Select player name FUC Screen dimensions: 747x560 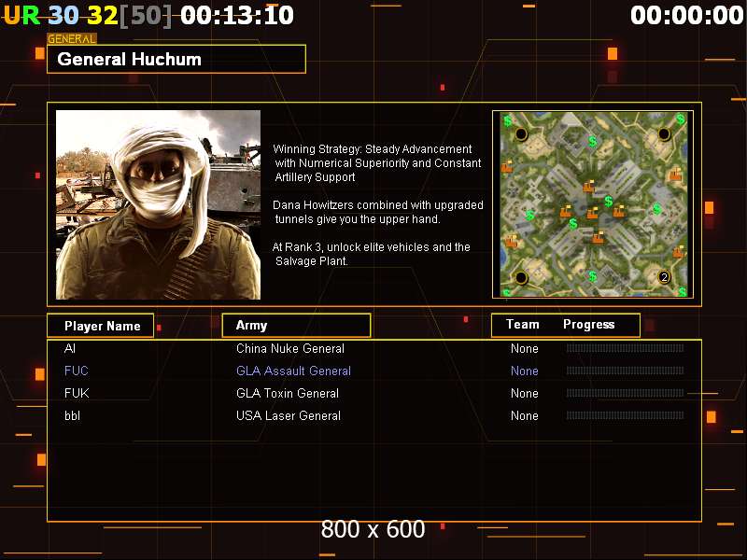pyautogui.click(x=77, y=371)
